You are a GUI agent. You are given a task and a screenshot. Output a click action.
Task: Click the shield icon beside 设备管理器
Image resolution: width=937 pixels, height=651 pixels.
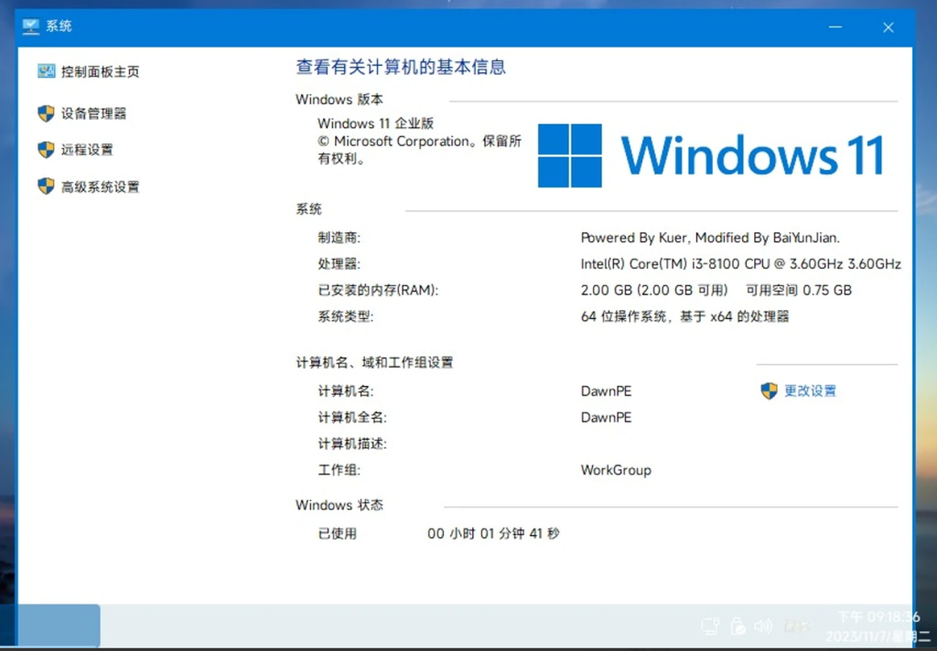click(46, 113)
